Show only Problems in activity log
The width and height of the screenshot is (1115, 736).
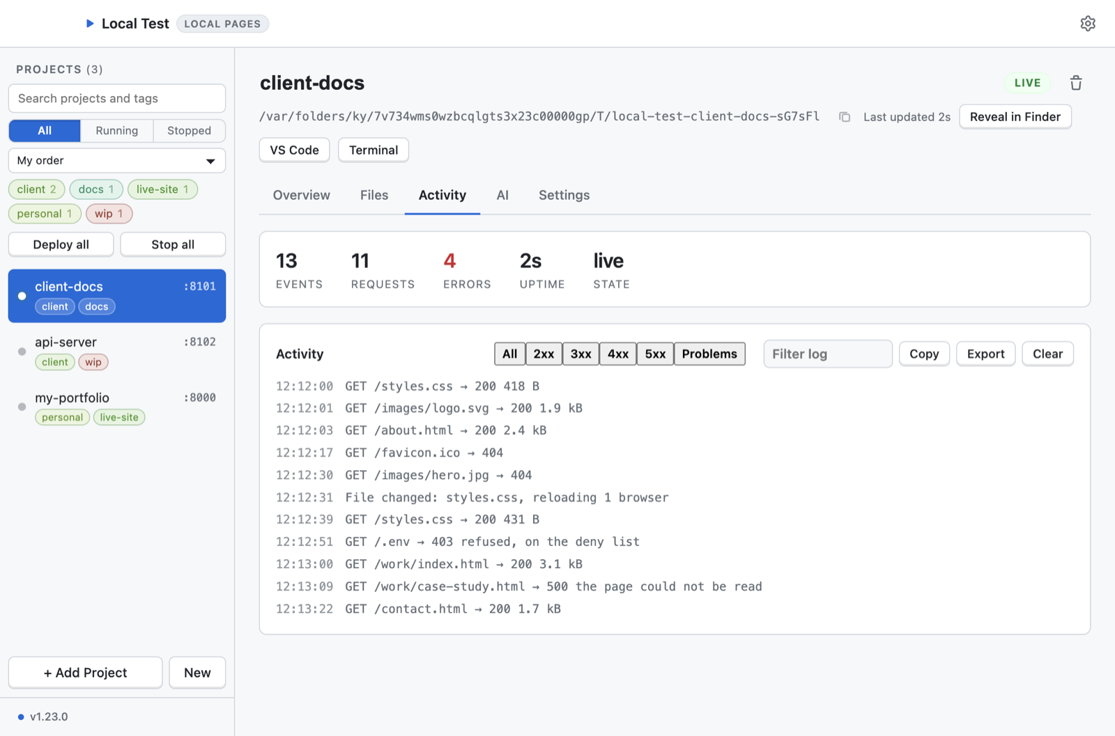[709, 354]
